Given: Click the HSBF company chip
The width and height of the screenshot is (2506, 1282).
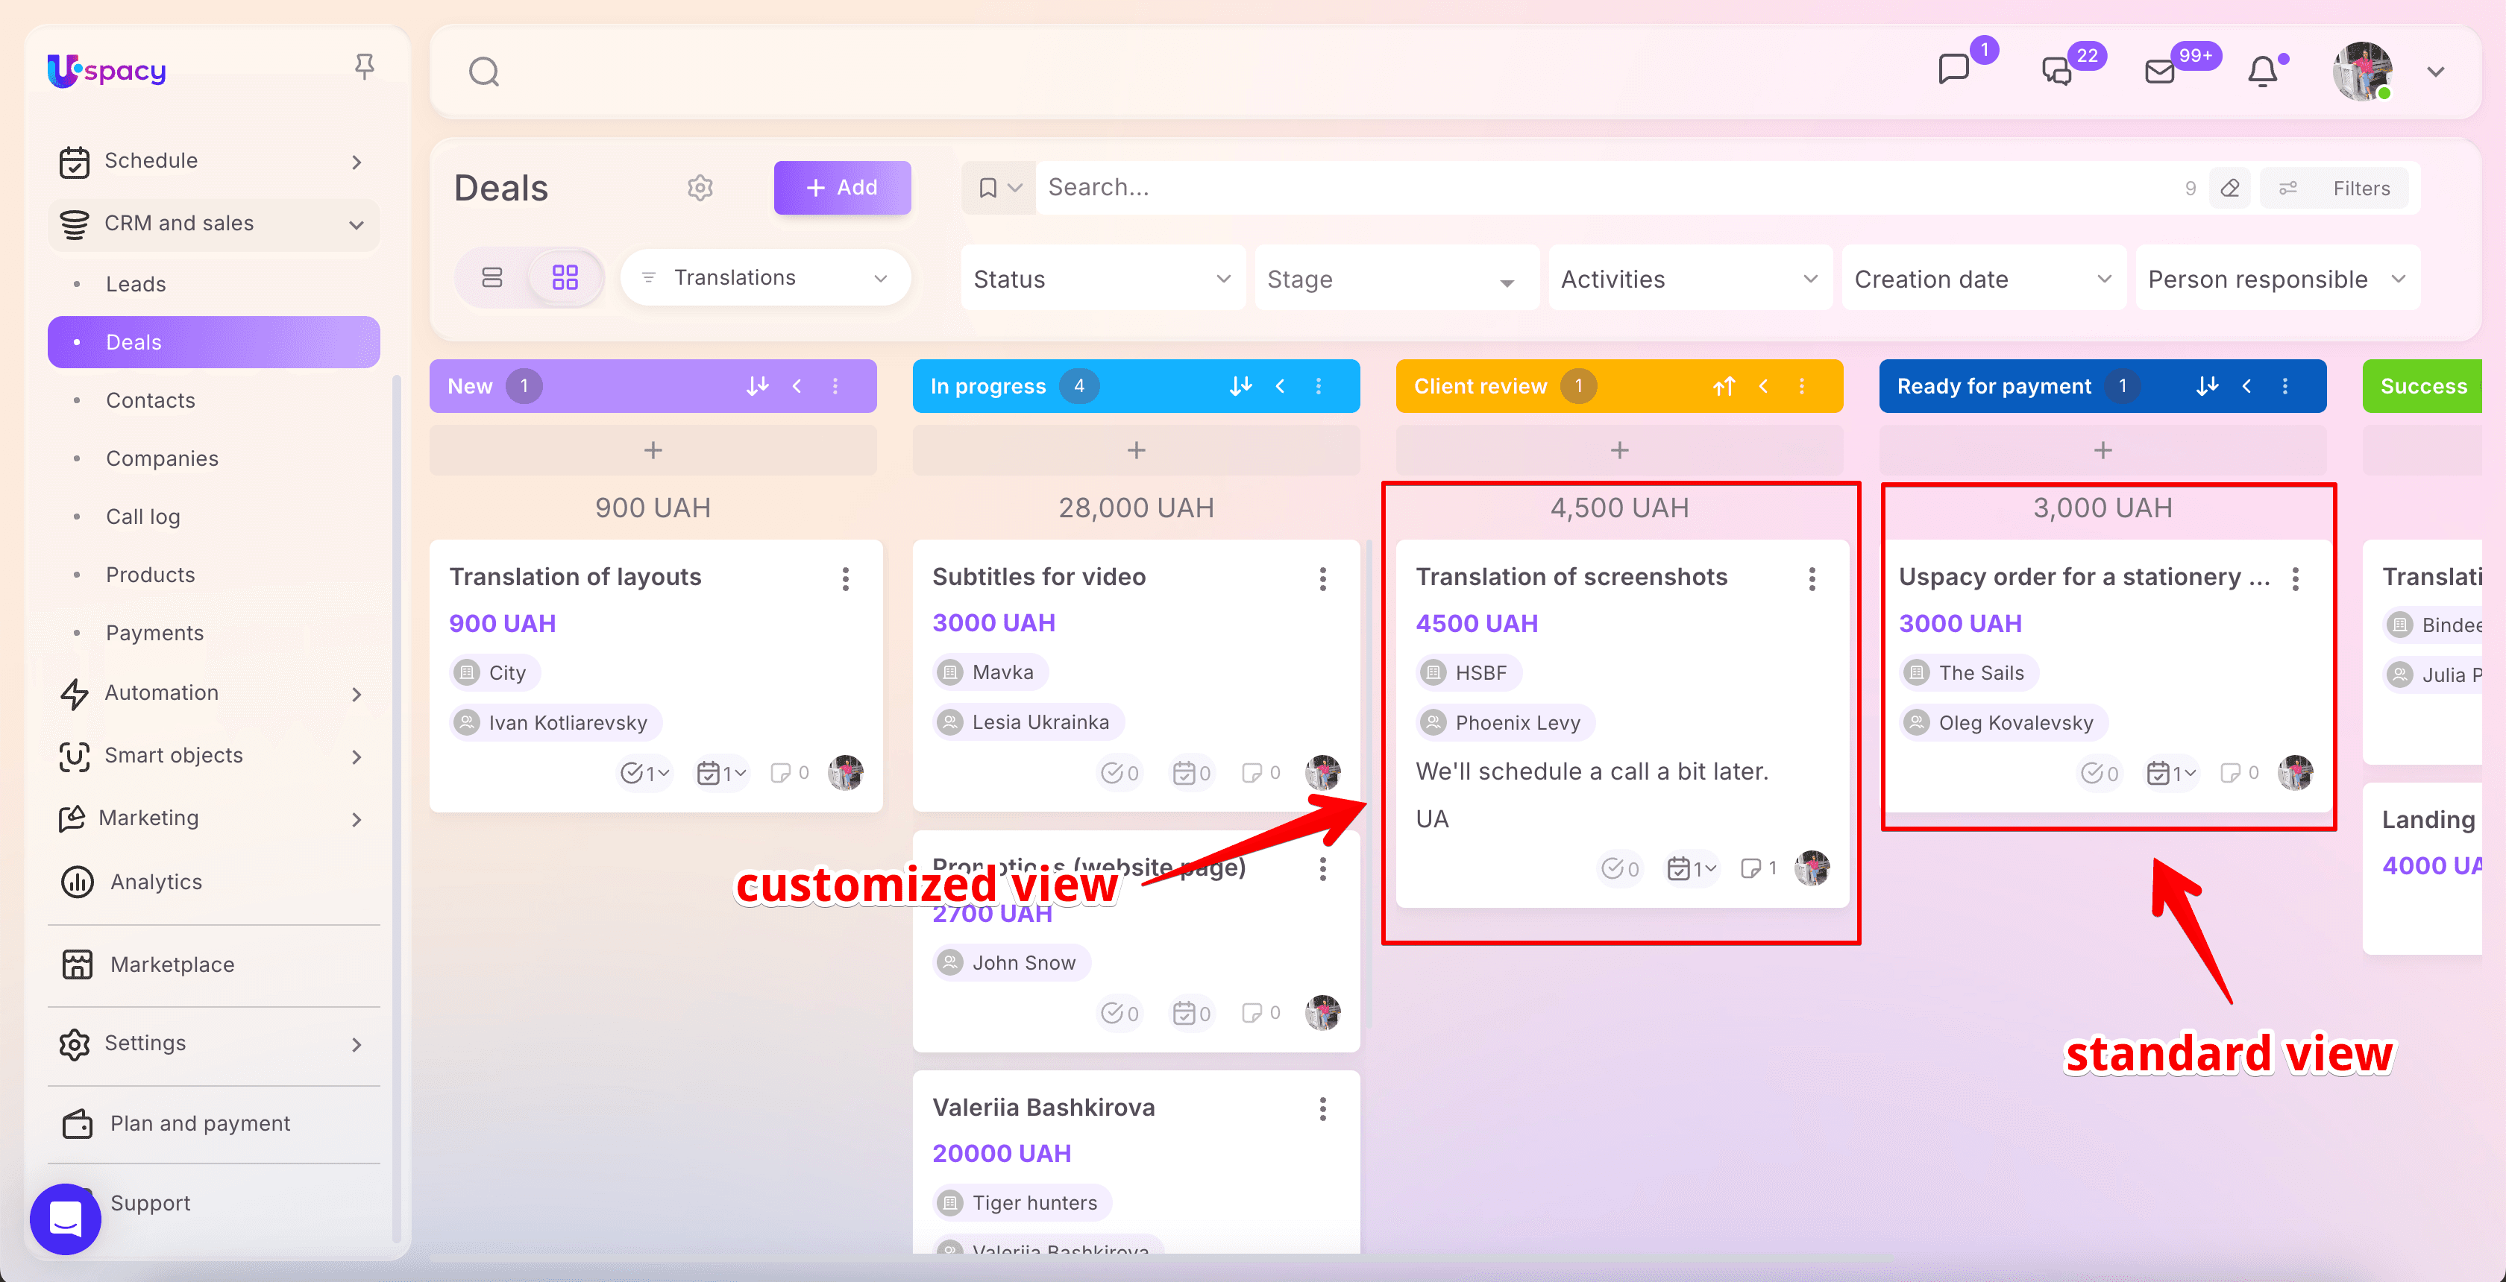Looking at the screenshot, I should (1468, 672).
